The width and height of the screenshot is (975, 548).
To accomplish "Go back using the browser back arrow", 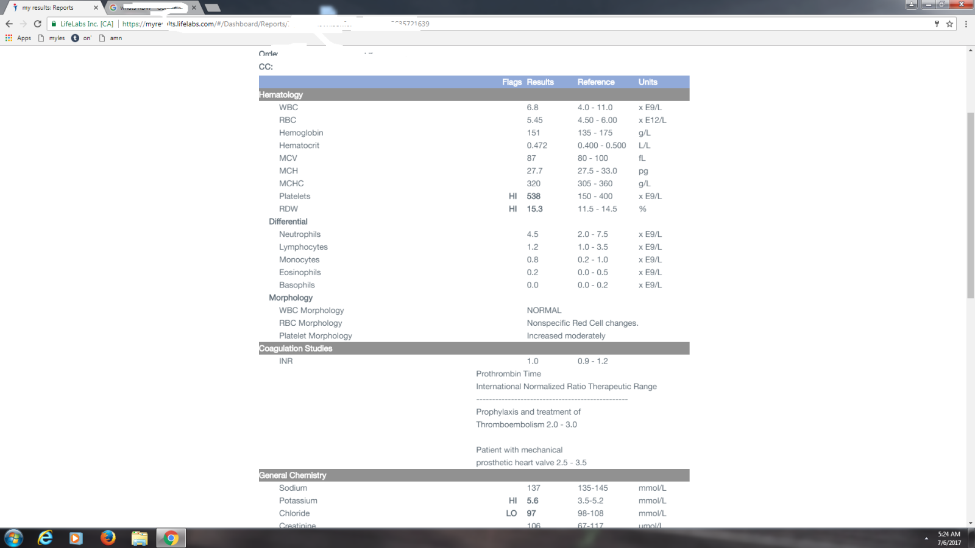I will 9,24.
